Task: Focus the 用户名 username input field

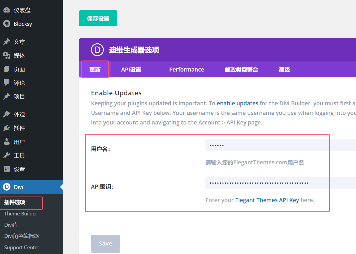Action: [x=281, y=145]
